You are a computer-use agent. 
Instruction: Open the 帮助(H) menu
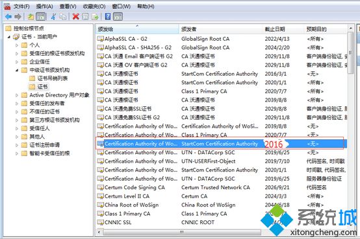[x=146, y=6]
